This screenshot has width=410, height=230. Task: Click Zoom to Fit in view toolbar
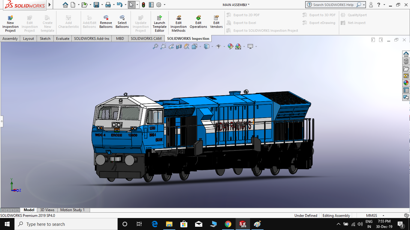coord(155,46)
